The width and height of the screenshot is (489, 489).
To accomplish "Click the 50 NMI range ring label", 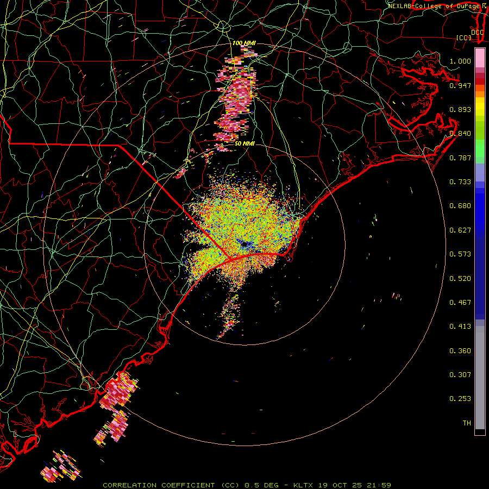I will pos(244,143).
